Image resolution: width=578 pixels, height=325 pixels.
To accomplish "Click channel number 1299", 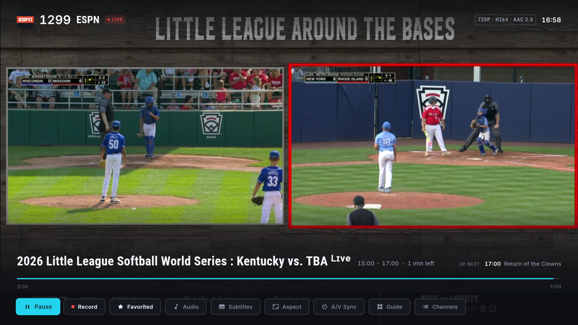I will 55,20.
